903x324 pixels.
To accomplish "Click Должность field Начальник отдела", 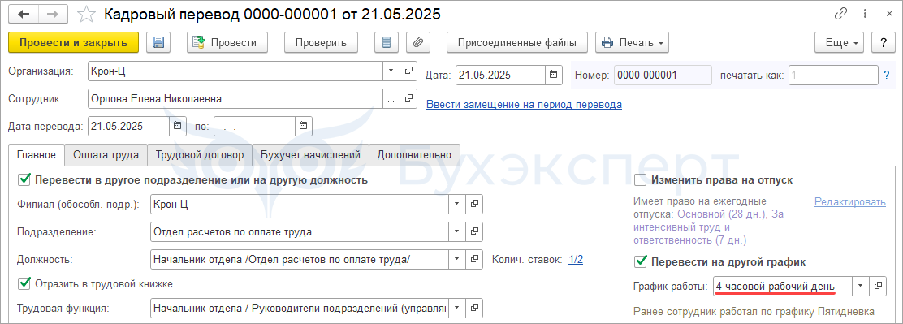I will [x=300, y=259].
